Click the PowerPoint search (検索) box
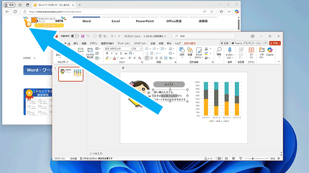This screenshot has width=309, height=173. (x=204, y=36)
